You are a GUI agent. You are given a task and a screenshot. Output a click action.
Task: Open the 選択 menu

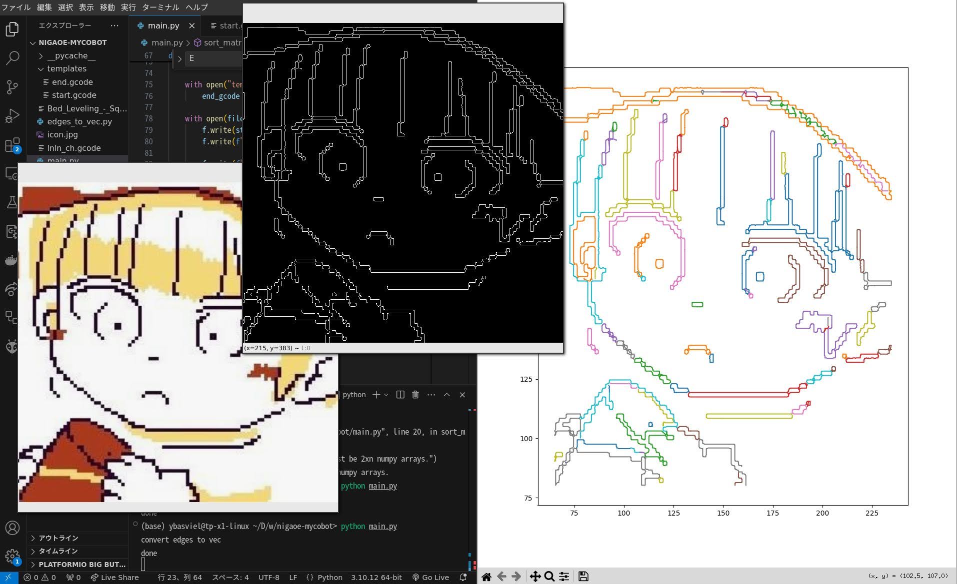[x=65, y=7]
